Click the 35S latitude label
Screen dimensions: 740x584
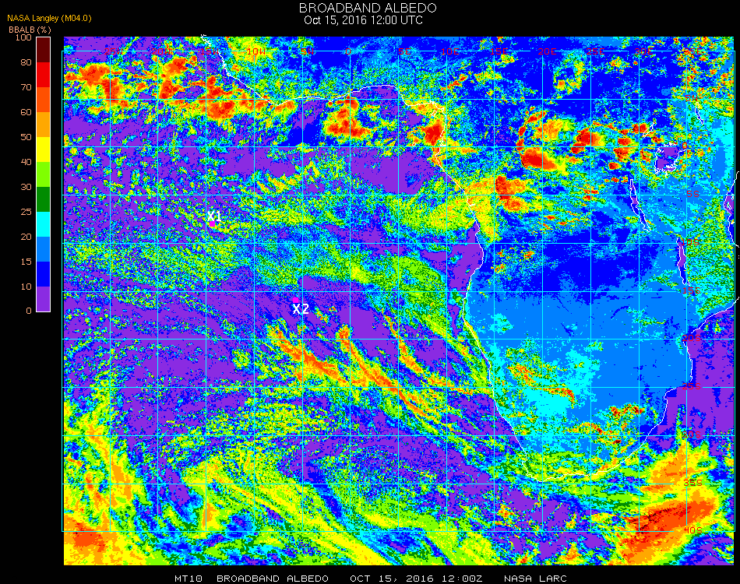click(692, 483)
